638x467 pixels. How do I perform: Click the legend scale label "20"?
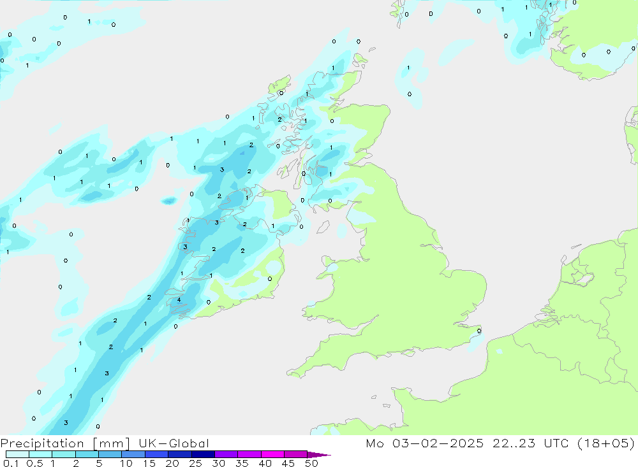click(172, 463)
